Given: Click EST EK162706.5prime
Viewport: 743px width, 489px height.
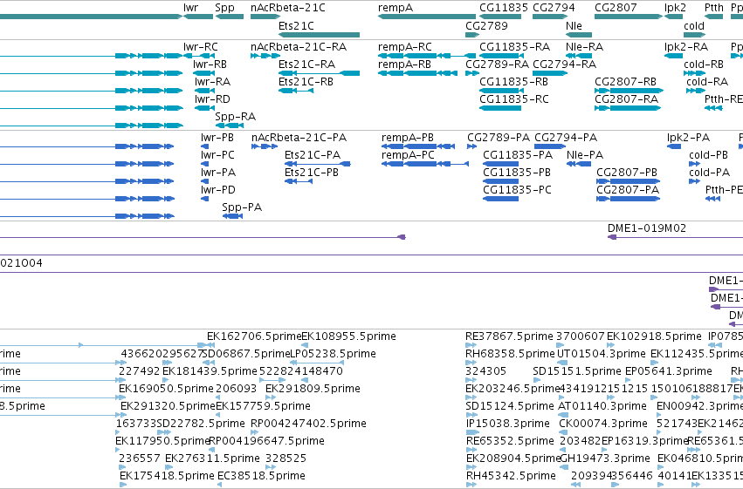Looking at the screenshot, I should click(x=254, y=336).
